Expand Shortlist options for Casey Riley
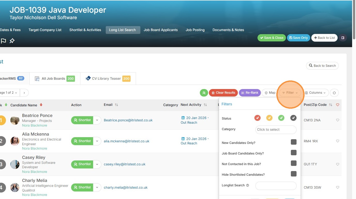The height and width of the screenshot is (199, 356). (97, 164)
